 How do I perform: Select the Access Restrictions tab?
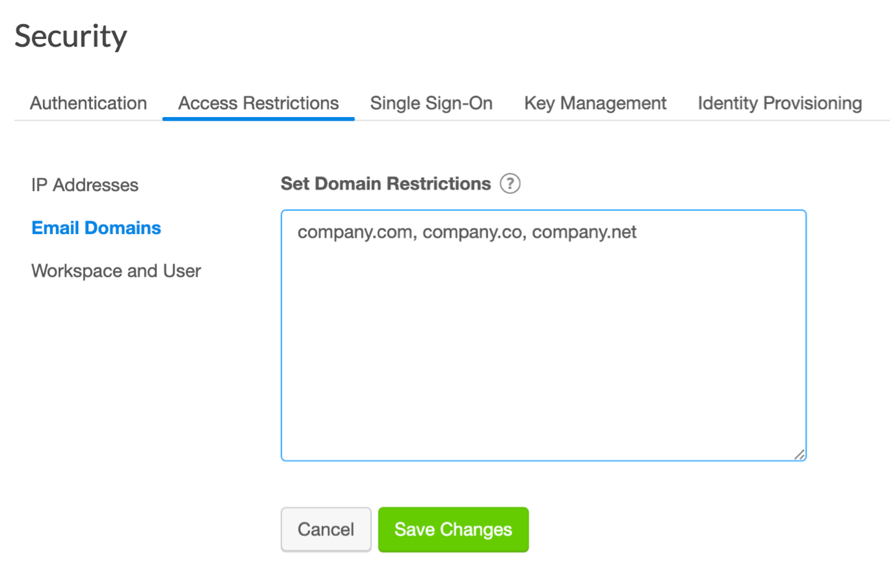258,103
